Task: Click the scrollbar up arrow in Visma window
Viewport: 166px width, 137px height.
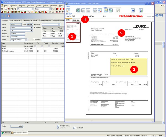Action: click(x=164, y=43)
